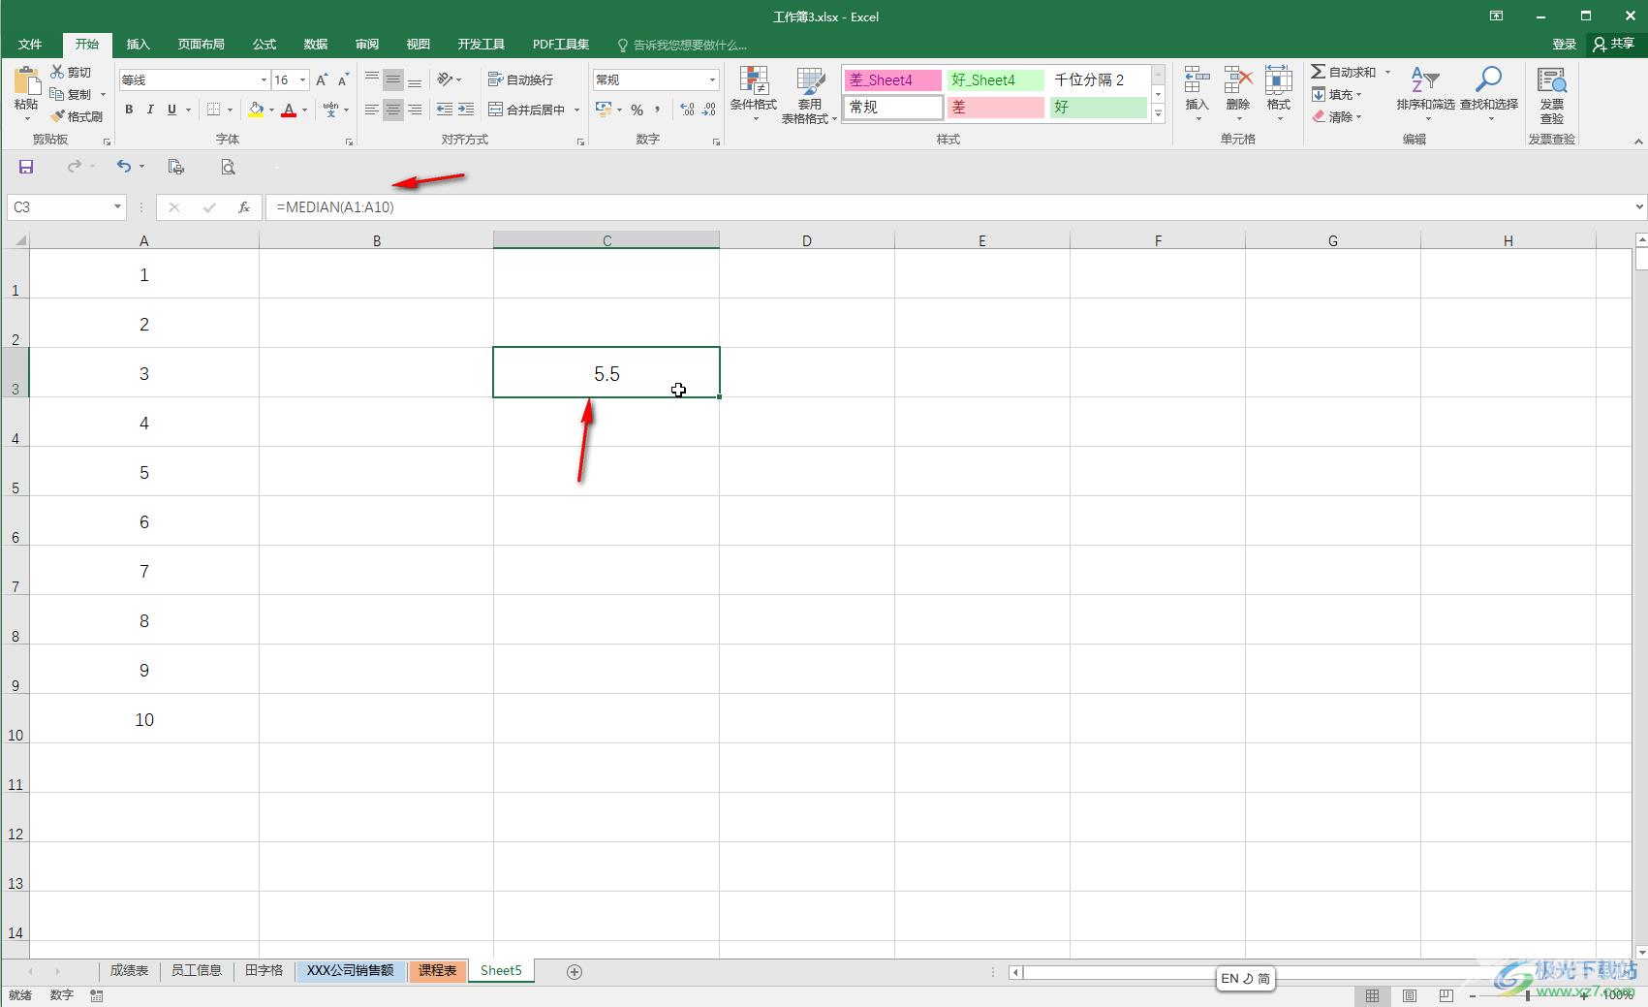The height and width of the screenshot is (1007, 1648).
Task: Decrease decimal places
Action: [709, 110]
